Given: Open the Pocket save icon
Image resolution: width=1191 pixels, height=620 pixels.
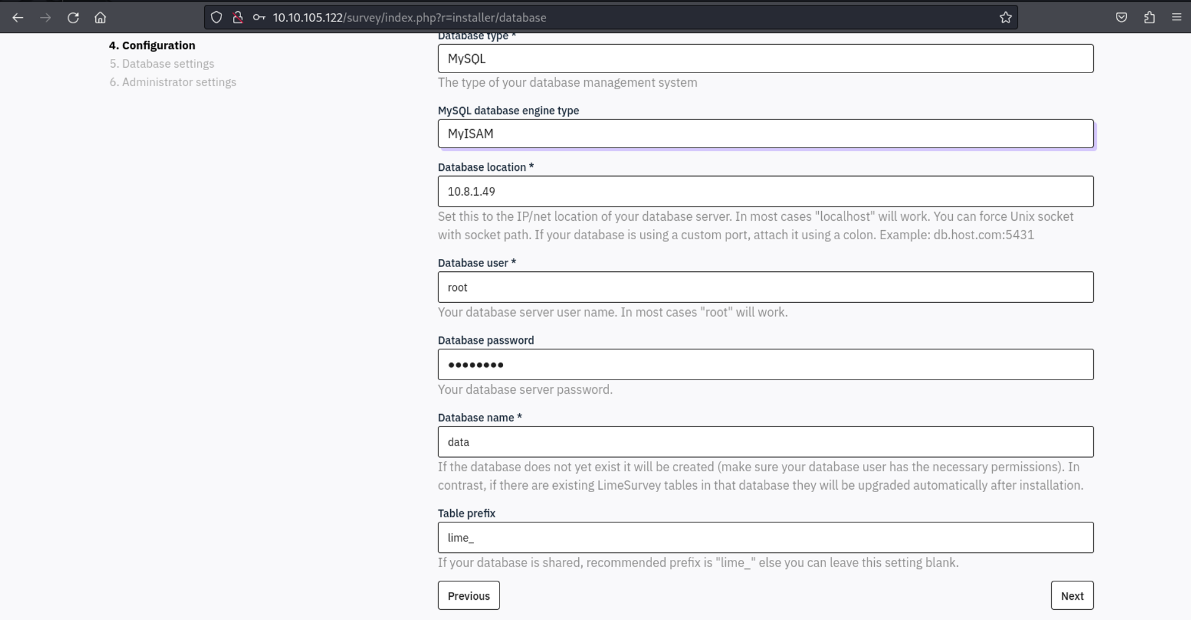Looking at the screenshot, I should [x=1121, y=18].
